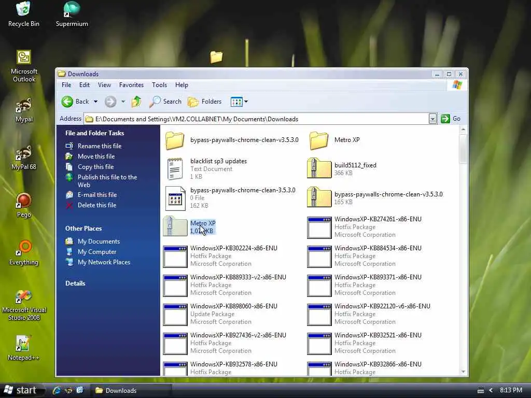
Task: Click the Forward arrow icon
Action: click(x=110, y=102)
